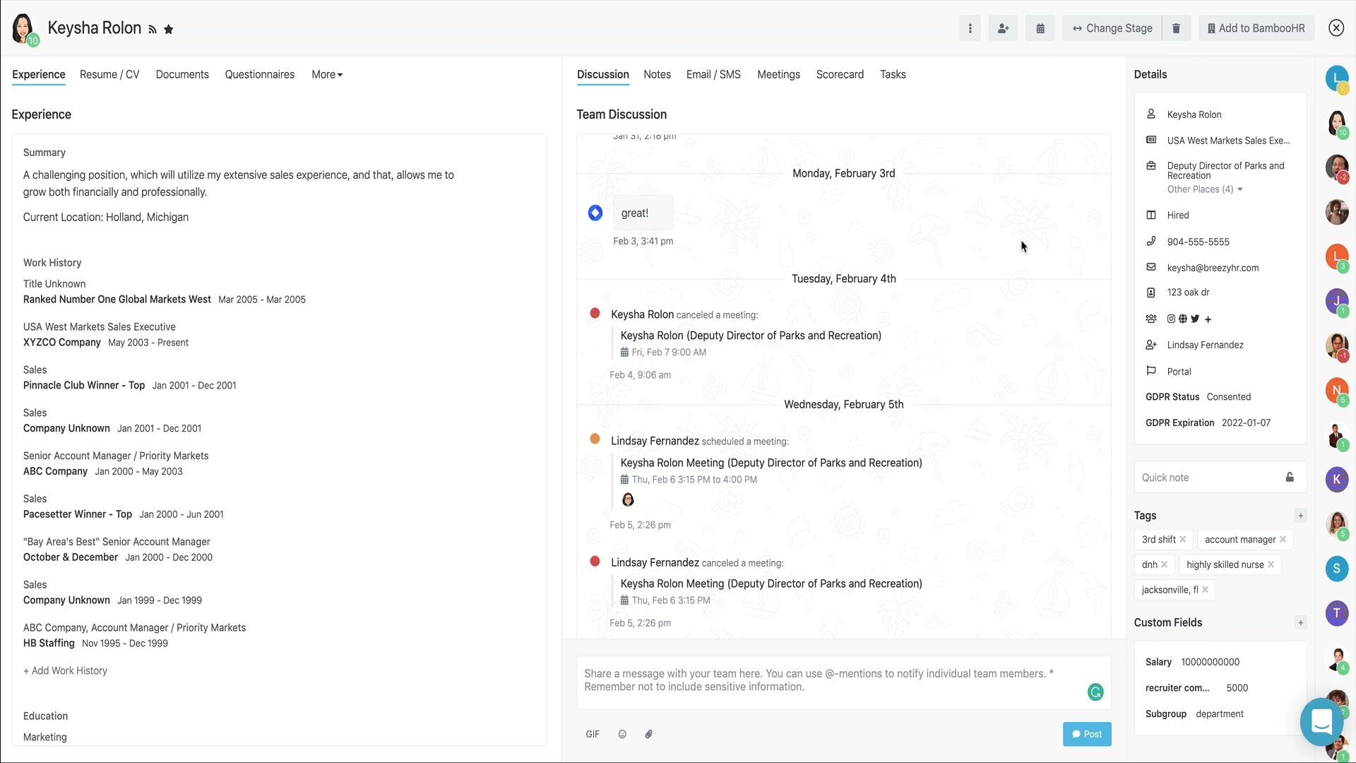This screenshot has width=1356, height=763.
Task: Click Add Work History link
Action: [65, 670]
